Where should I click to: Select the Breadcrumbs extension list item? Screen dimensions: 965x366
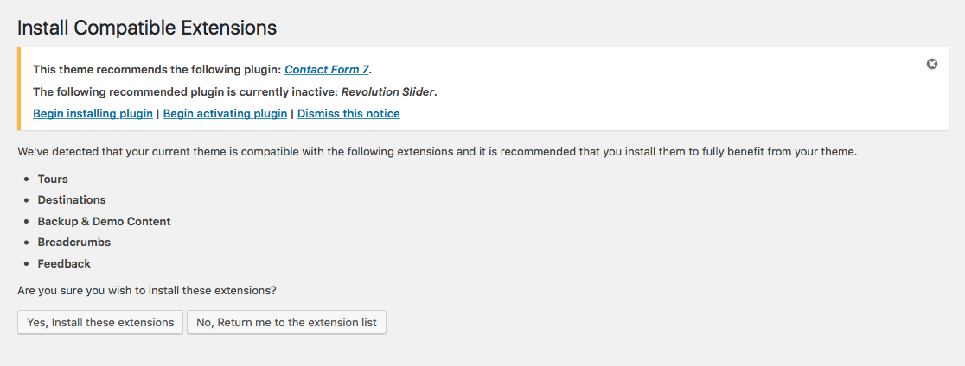point(73,242)
